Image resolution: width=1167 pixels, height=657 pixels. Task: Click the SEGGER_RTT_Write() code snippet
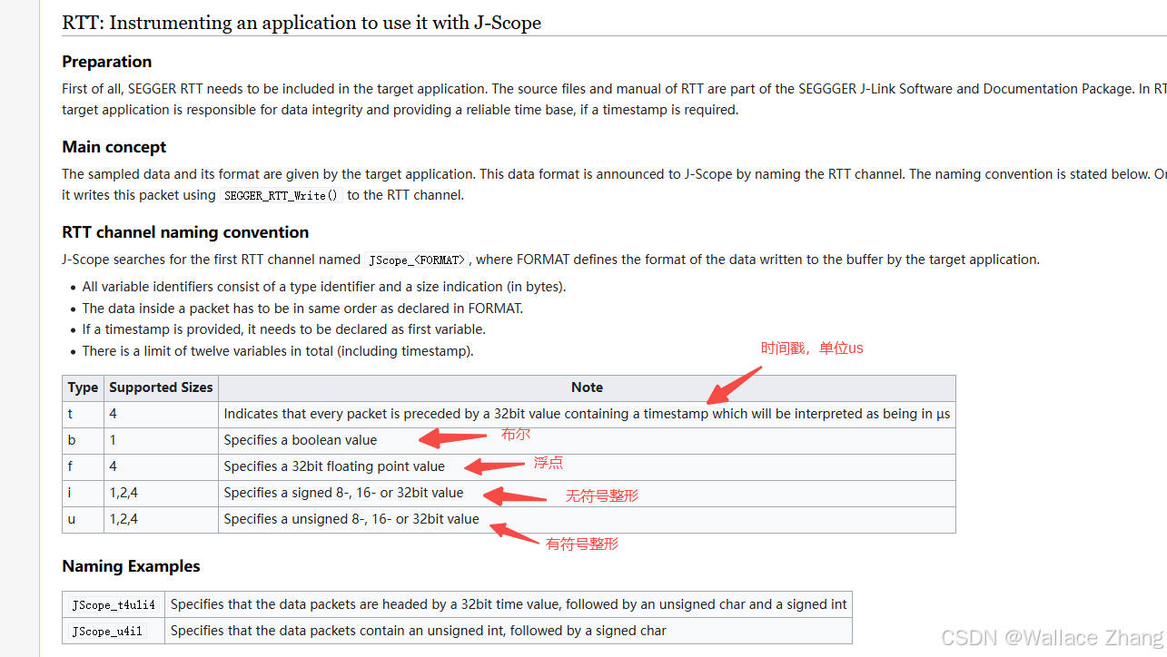(x=281, y=195)
